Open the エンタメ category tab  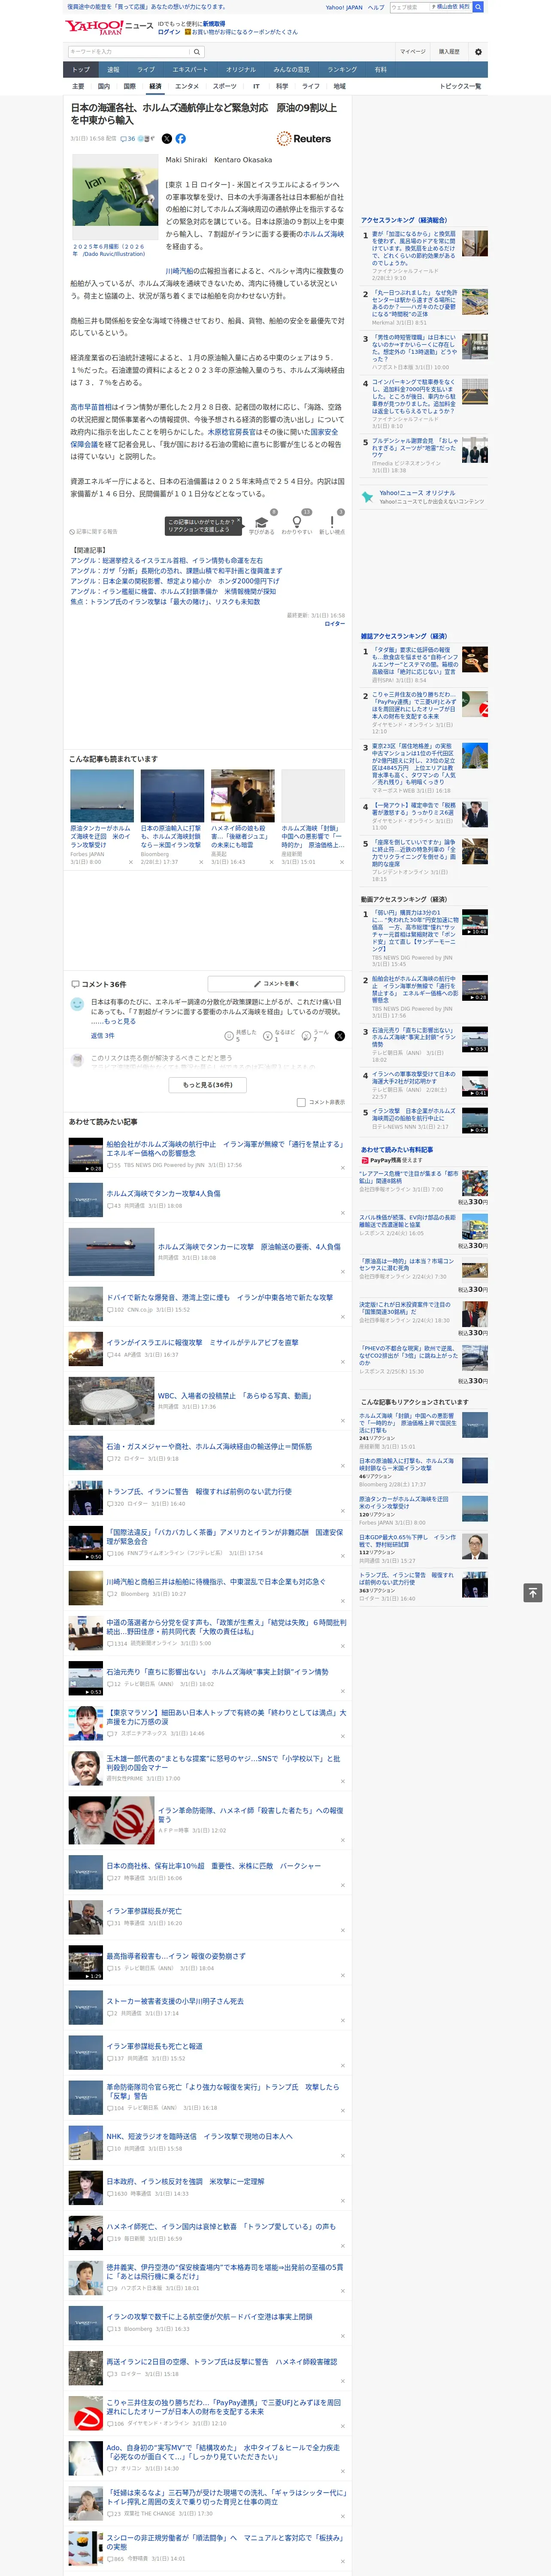187,86
